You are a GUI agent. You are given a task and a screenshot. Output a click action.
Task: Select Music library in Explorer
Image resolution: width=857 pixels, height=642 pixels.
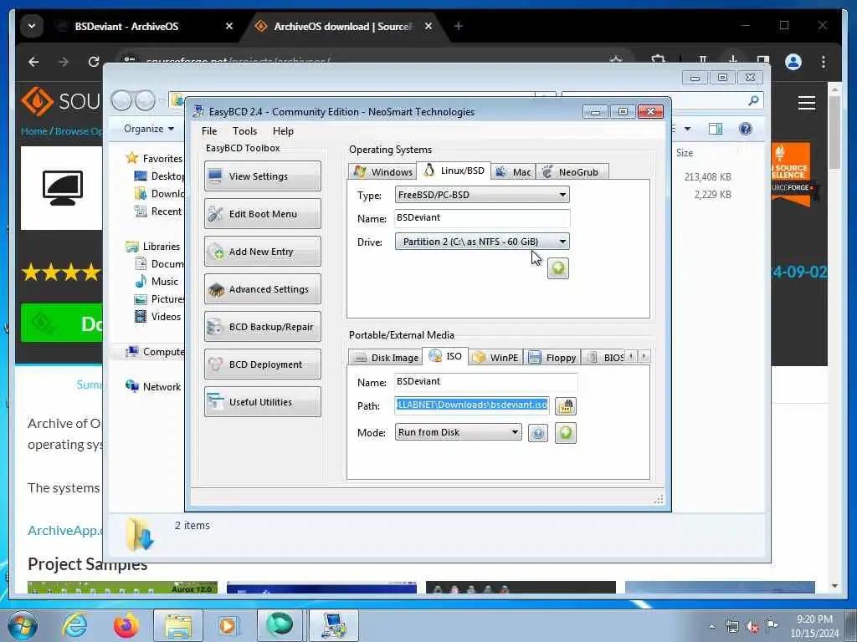point(157,282)
